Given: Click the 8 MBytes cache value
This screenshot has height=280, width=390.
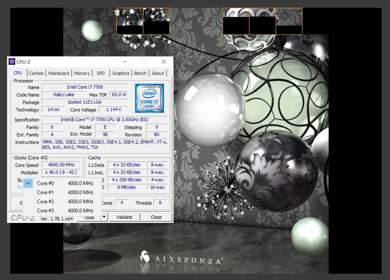Looking at the screenshot, I should pyautogui.click(x=127, y=187).
